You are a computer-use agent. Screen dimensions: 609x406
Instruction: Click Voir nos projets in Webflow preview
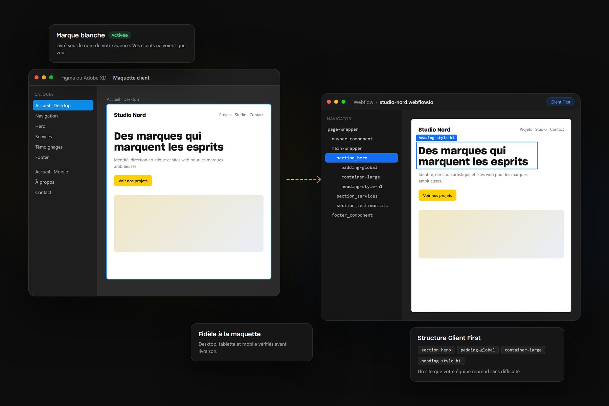tap(437, 195)
